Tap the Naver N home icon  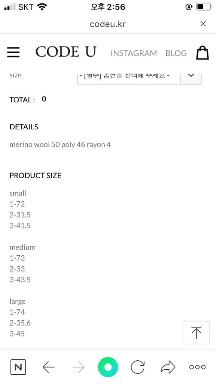[x=18, y=367]
